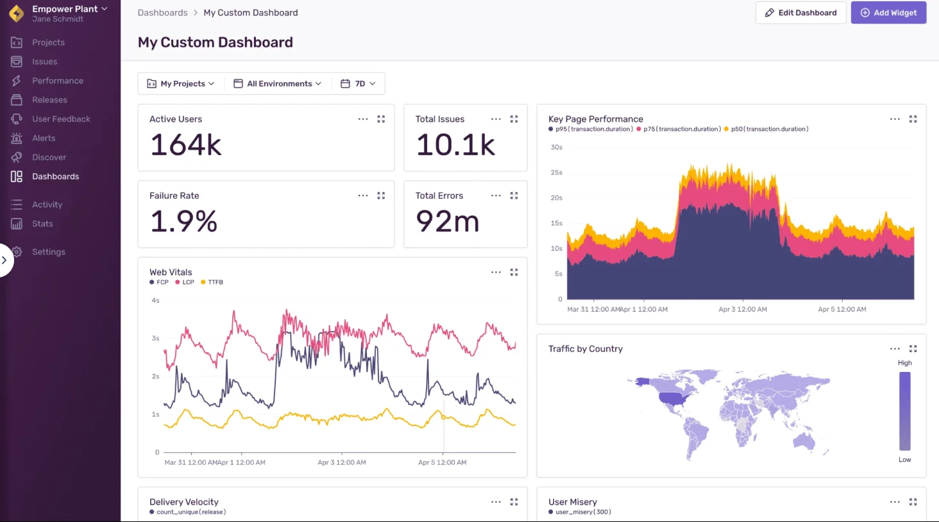Open User Feedback page
Screen dimensions: 939x522
point(61,119)
